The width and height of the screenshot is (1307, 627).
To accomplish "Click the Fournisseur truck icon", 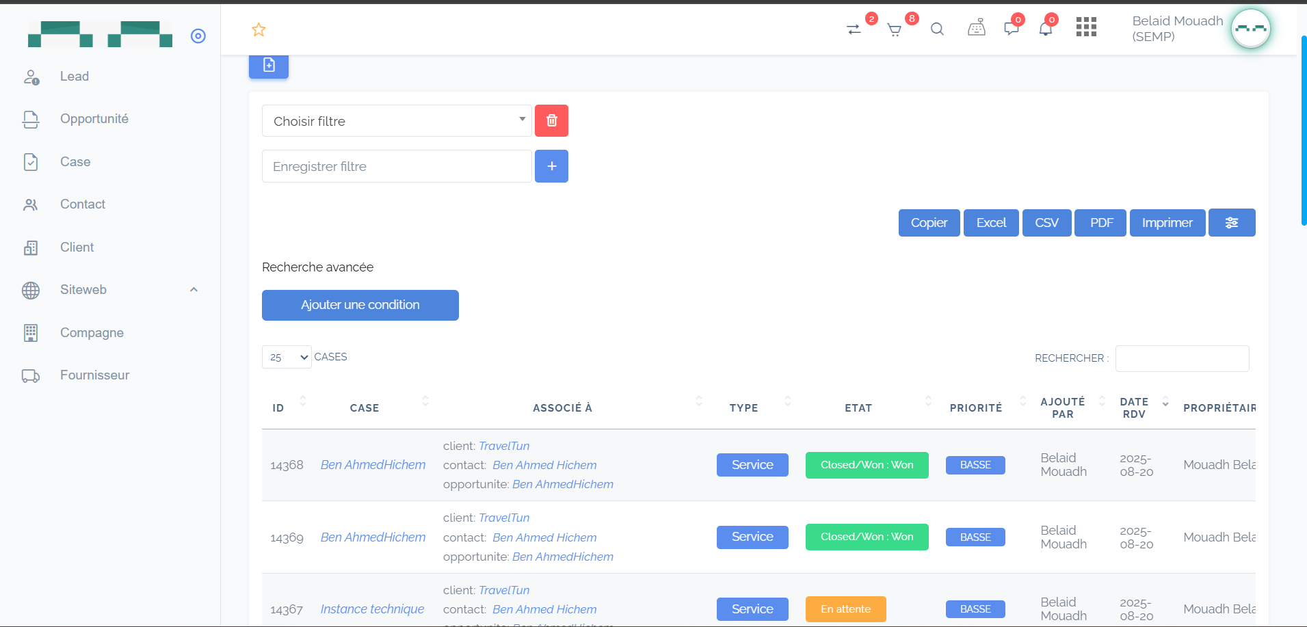I will (31, 375).
